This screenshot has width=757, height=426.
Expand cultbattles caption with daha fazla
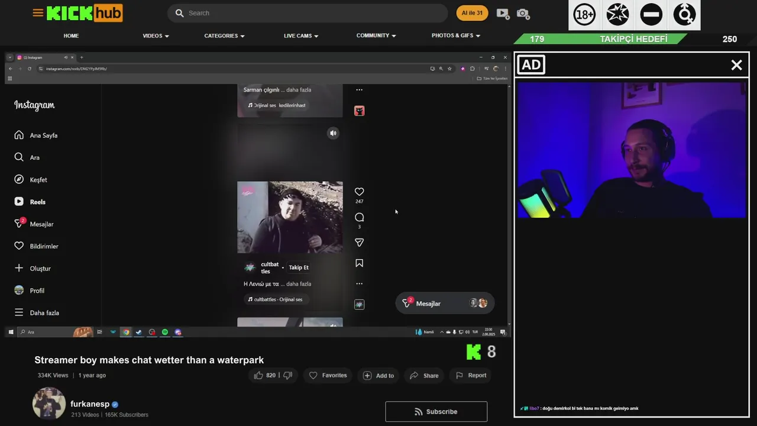pos(299,284)
